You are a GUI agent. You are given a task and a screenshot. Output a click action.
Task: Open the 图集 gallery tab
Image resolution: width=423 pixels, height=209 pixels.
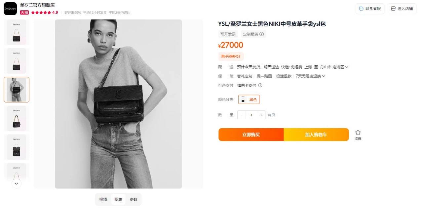pyautogui.click(x=118, y=199)
